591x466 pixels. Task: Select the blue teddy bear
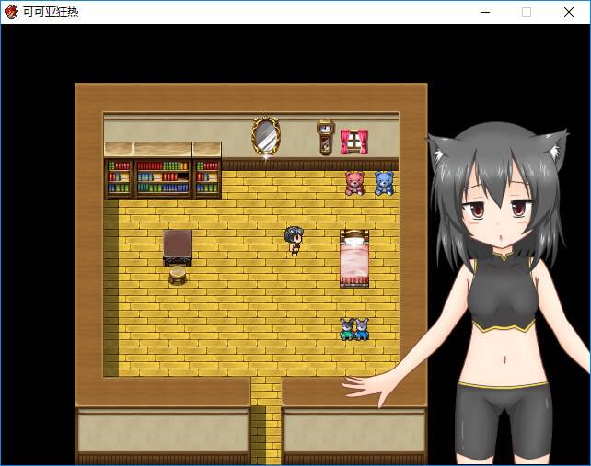[x=384, y=183]
